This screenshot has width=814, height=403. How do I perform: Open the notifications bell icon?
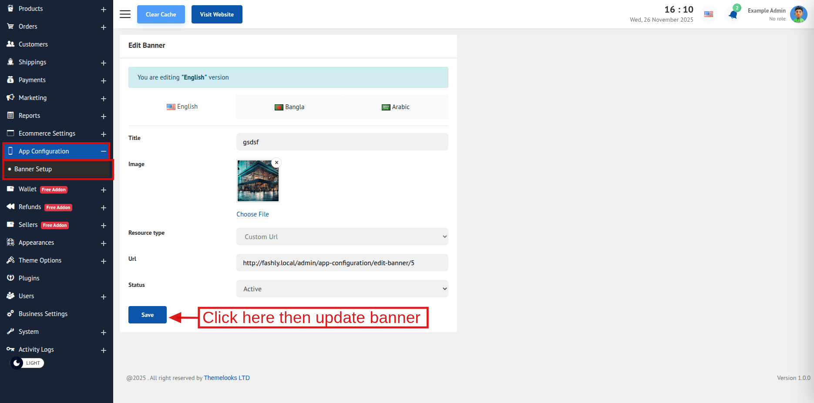(x=733, y=14)
